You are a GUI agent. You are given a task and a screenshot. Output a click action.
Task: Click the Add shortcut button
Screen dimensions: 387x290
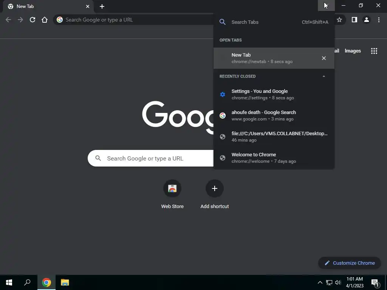coord(215,194)
